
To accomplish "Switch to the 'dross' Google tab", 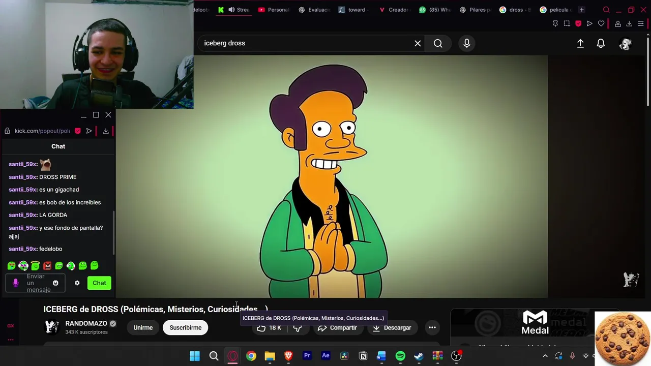I will pos(515,10).
